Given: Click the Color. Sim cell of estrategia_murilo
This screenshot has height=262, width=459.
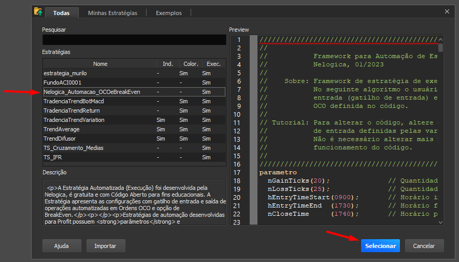Looking at the screenshot, I should [x=183, y=73].
